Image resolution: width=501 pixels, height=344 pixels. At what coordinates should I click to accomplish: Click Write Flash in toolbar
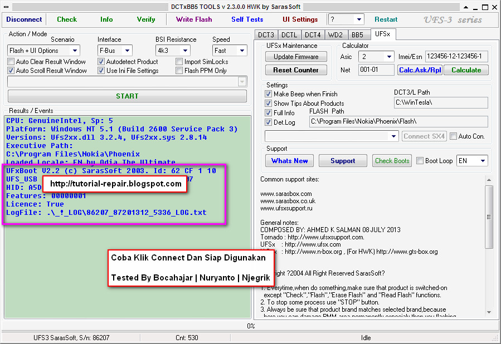194,19
